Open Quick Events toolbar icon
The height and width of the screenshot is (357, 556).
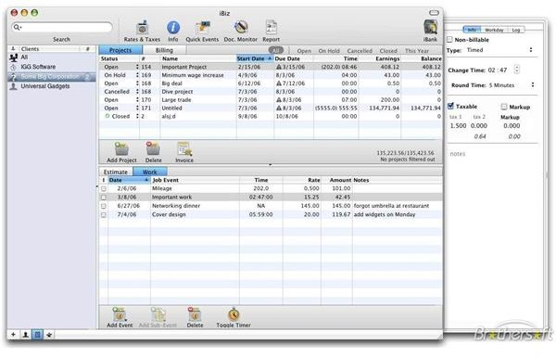(202, 28)
